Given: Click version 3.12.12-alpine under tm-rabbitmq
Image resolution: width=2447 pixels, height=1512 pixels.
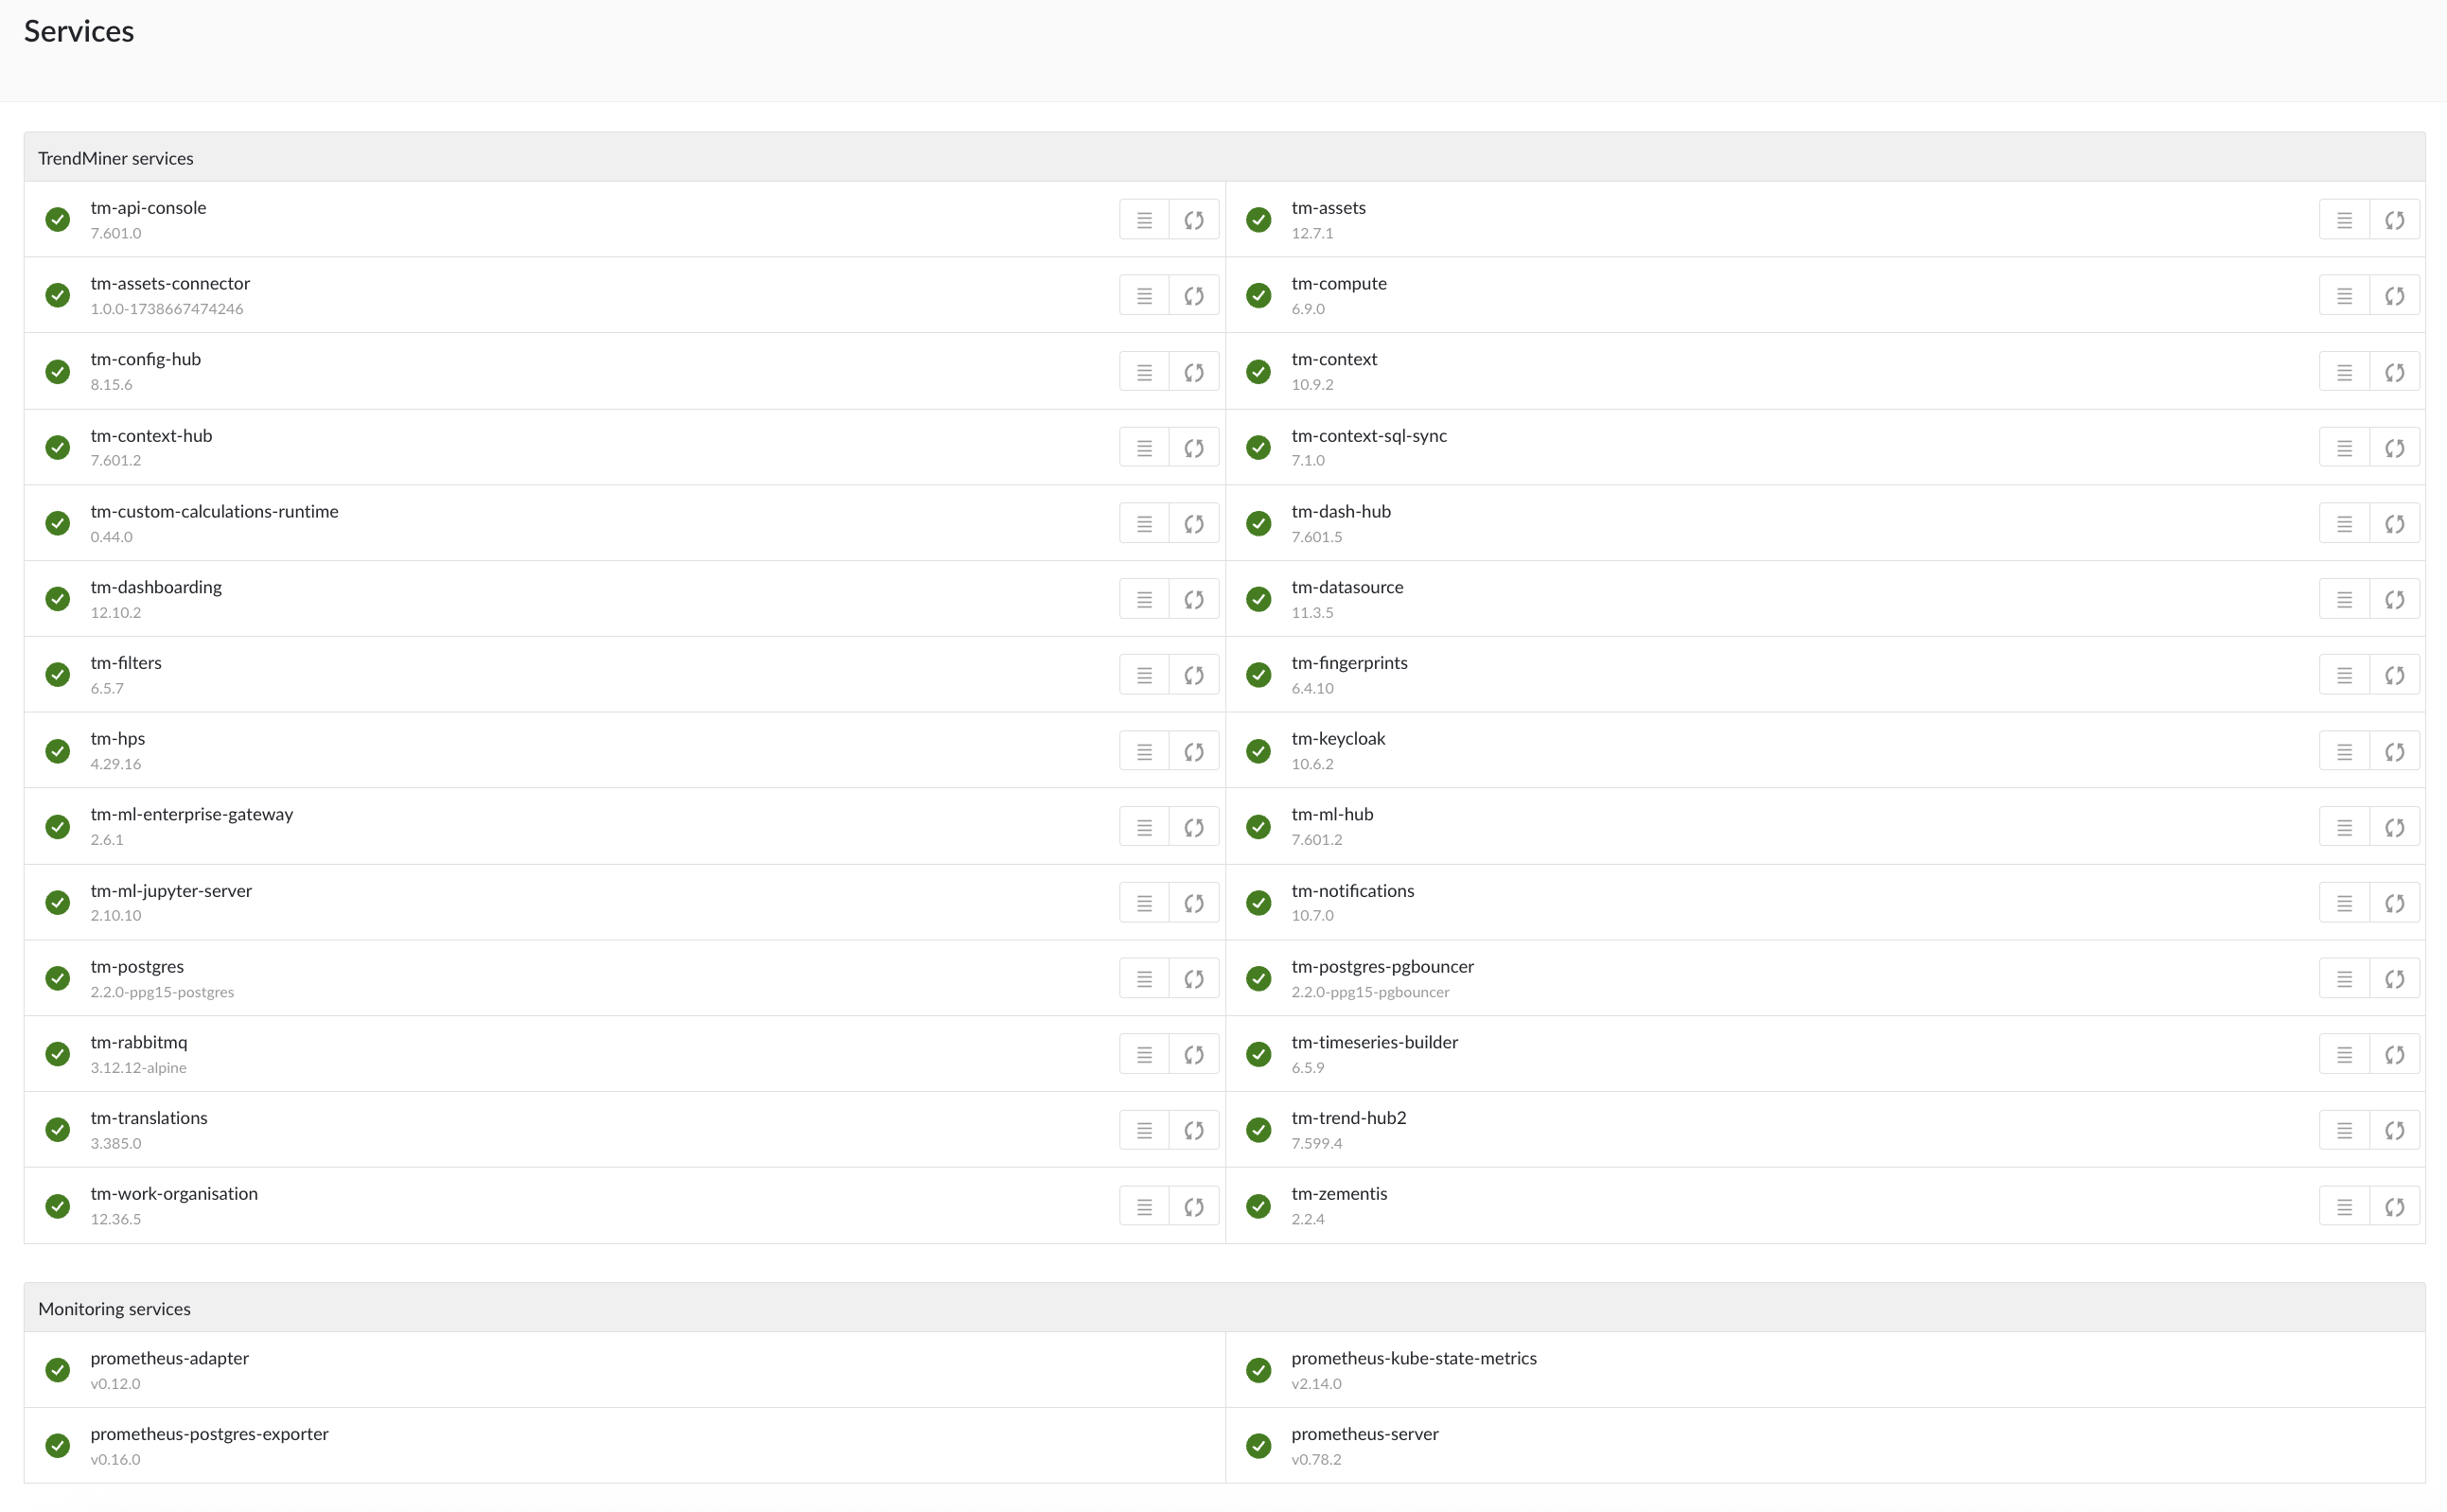Looking at the screenshot, I should [139, 1068].
